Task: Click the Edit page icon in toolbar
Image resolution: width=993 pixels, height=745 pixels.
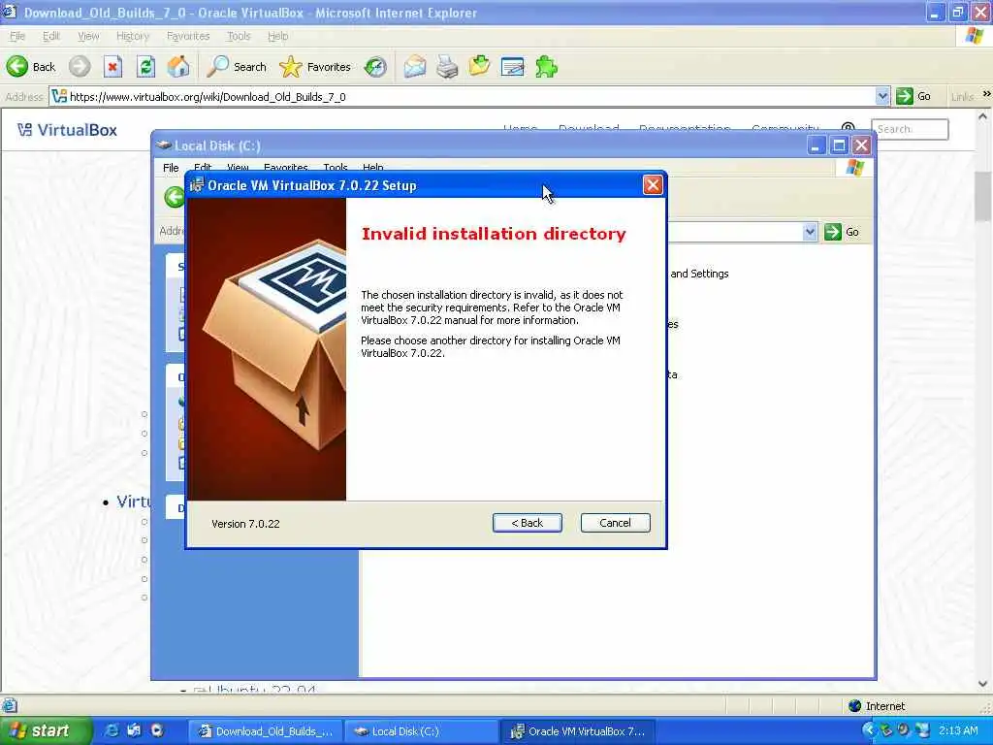Action: pos(512,67)
